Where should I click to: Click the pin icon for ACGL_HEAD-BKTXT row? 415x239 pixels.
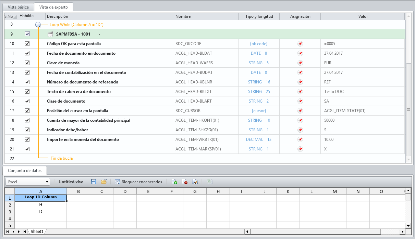[x=300, y=92]
